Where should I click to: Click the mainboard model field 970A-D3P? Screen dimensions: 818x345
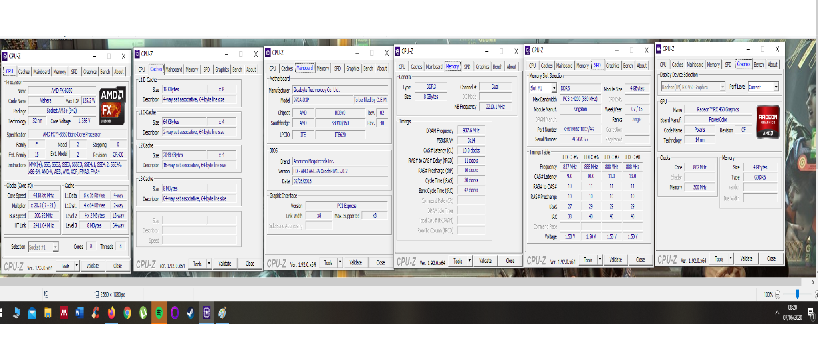point(322,100)
